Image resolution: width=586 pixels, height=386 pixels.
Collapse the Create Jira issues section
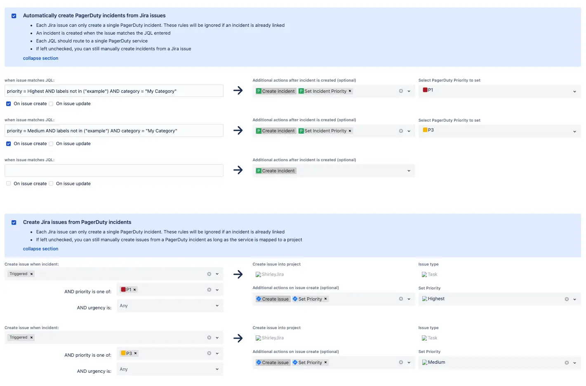[x=40, y=249]
